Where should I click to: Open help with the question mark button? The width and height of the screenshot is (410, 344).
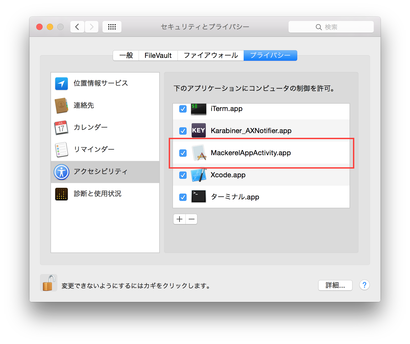tap(364, 285)
